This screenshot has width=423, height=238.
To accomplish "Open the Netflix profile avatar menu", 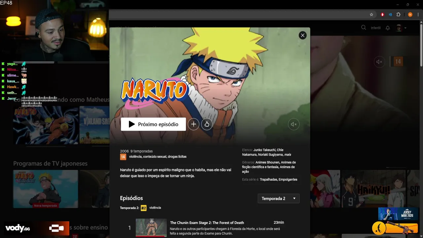I will [399, 28].
